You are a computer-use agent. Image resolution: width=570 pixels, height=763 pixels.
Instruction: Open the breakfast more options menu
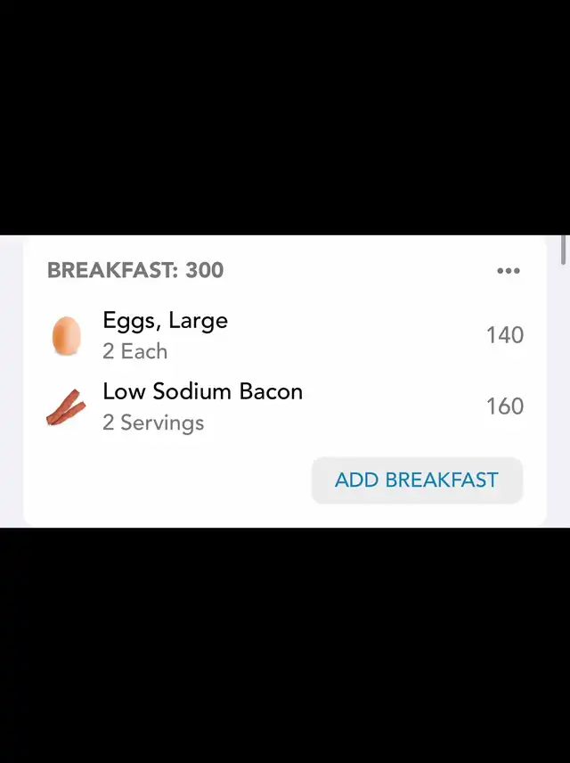pos(508,271)
